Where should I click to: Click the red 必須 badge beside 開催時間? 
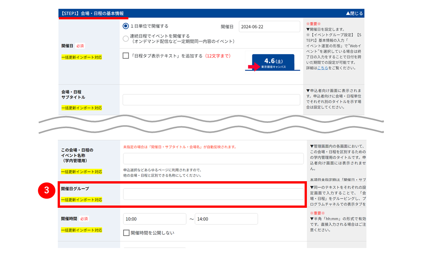(x=84, y=219)
